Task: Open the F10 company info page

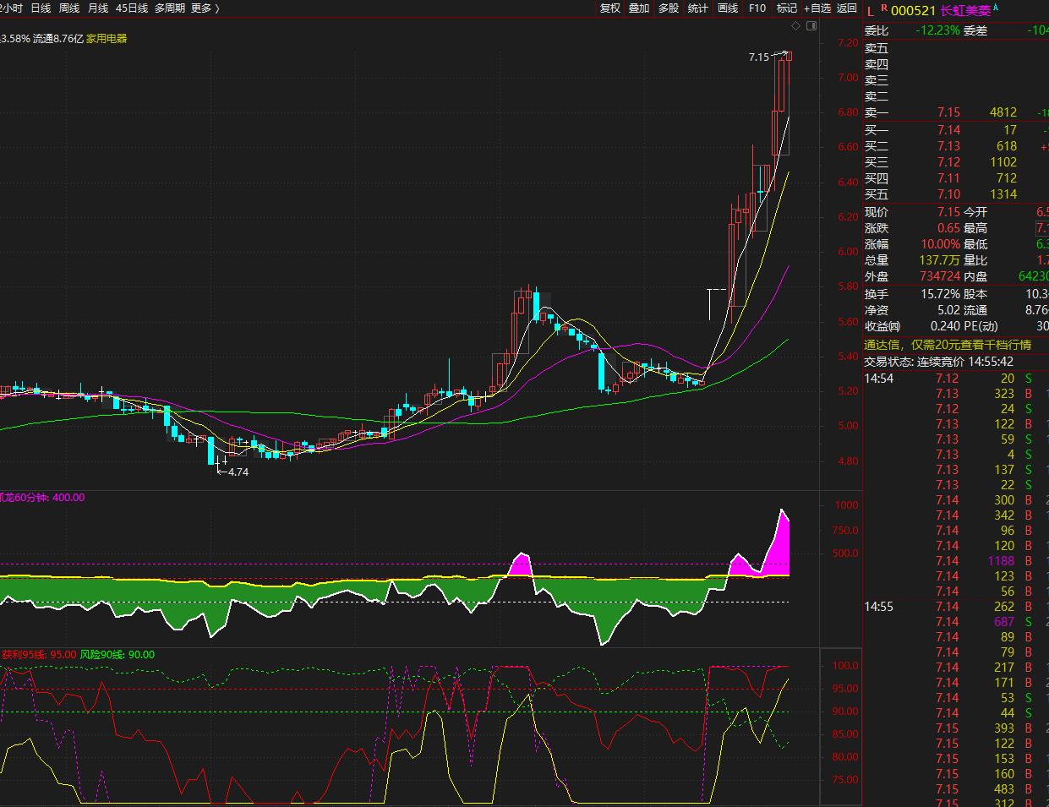Action: (757, 8)
